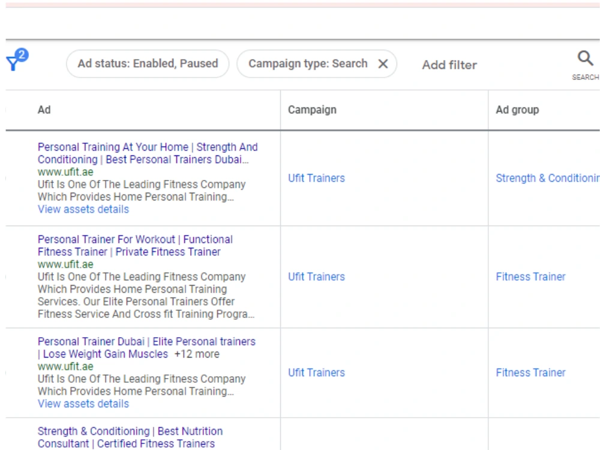Open Fitness Trainer ad group in Lose Weight row

click(531, 373)
